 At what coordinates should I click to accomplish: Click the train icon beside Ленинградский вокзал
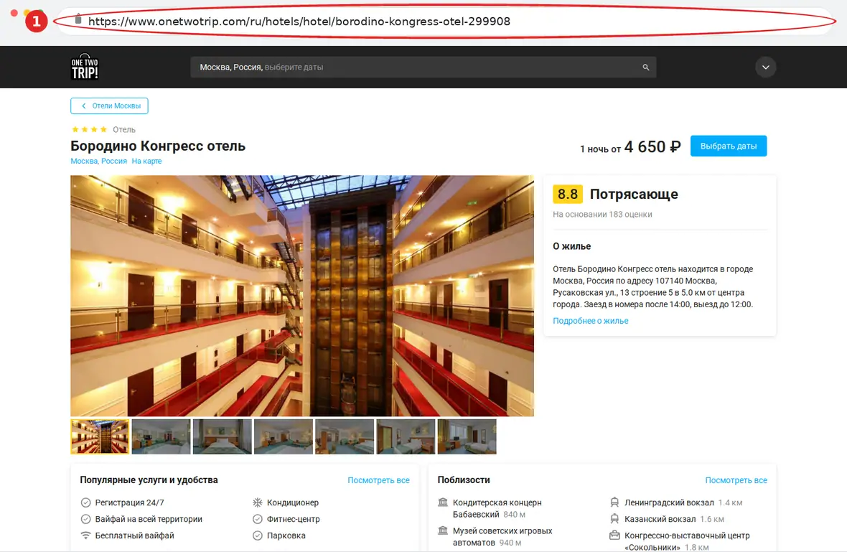coord(614,502)
